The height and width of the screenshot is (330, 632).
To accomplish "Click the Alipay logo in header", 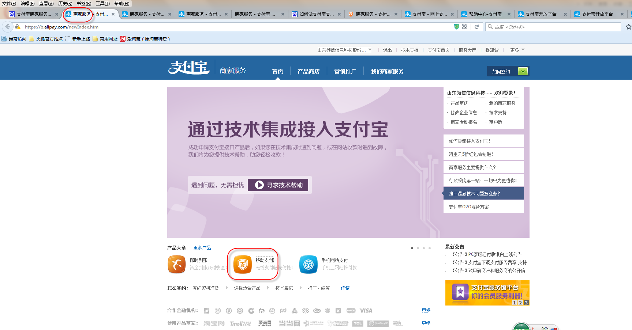I will tap(189, 68).
